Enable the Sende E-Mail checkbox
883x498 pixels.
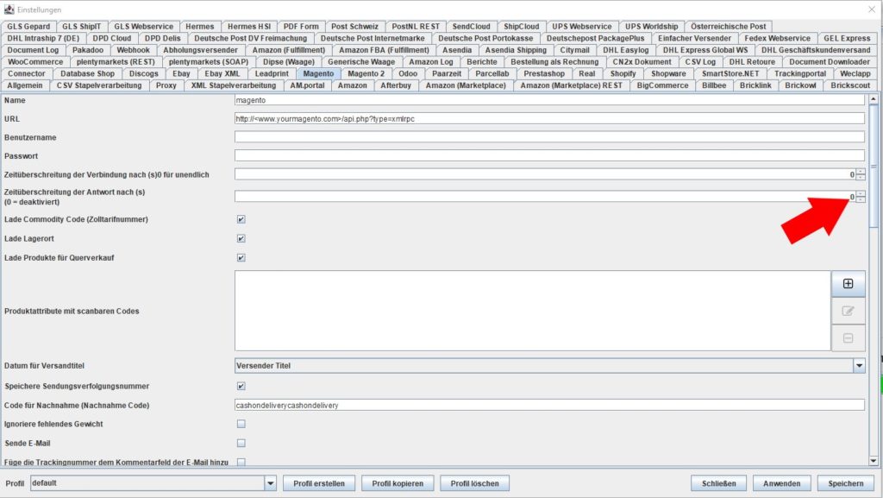click(241, 444)
